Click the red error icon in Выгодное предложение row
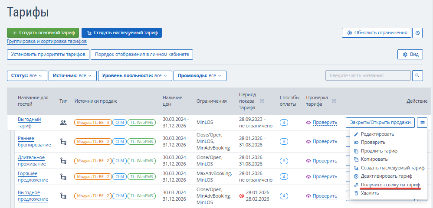The image size is (433, 208). click(242, 196)
